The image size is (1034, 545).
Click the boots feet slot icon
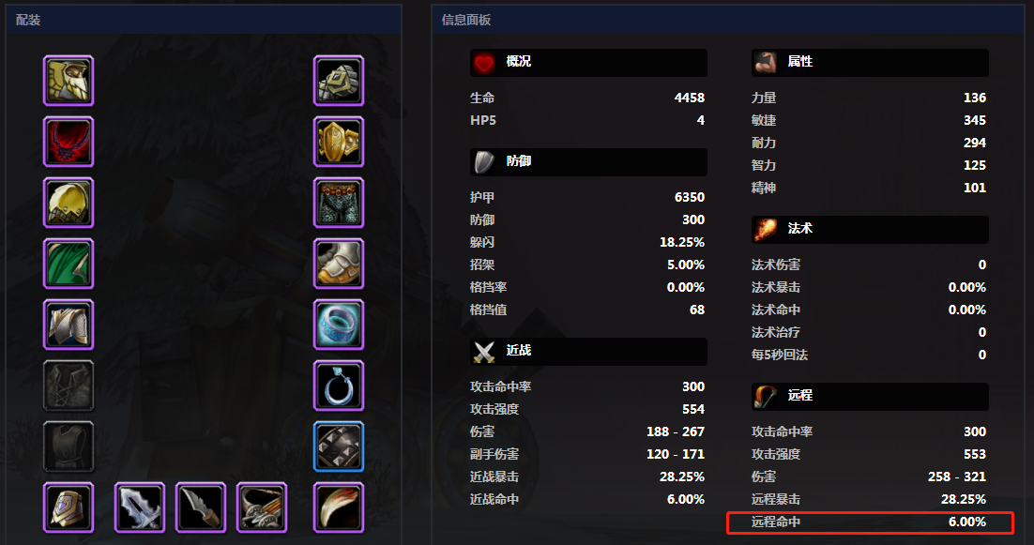click(339, 264)
